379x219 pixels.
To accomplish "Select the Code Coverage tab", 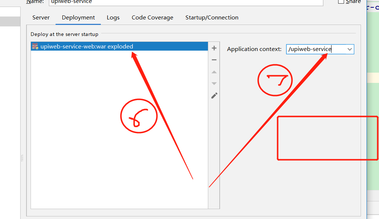I will pos(152,18).
